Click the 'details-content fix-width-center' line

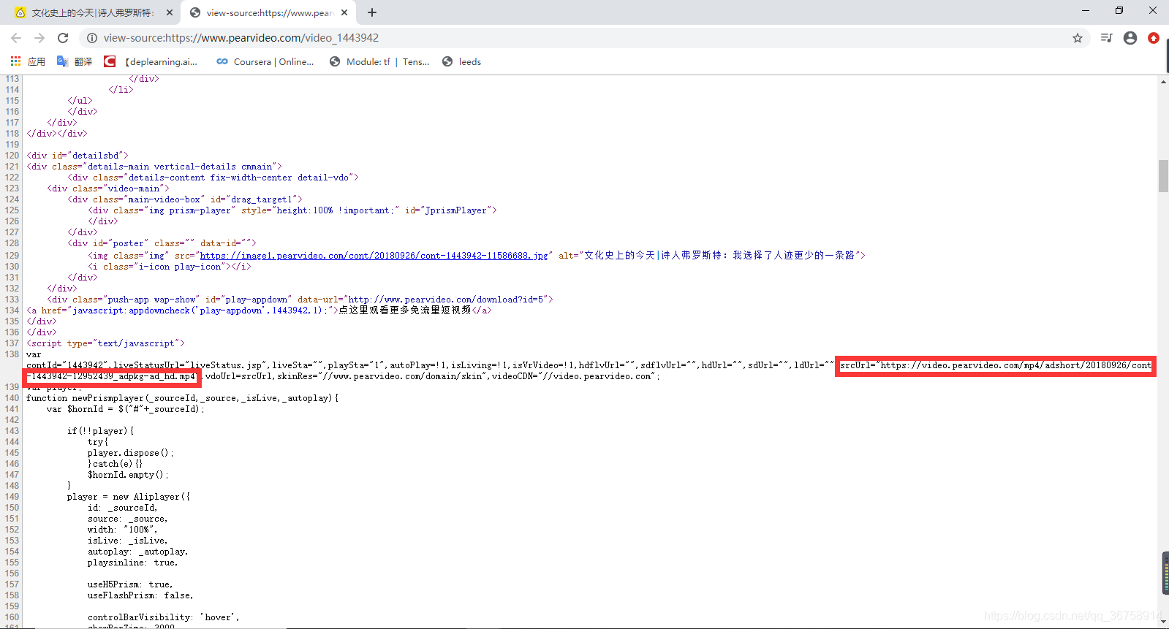pos(213,178)
